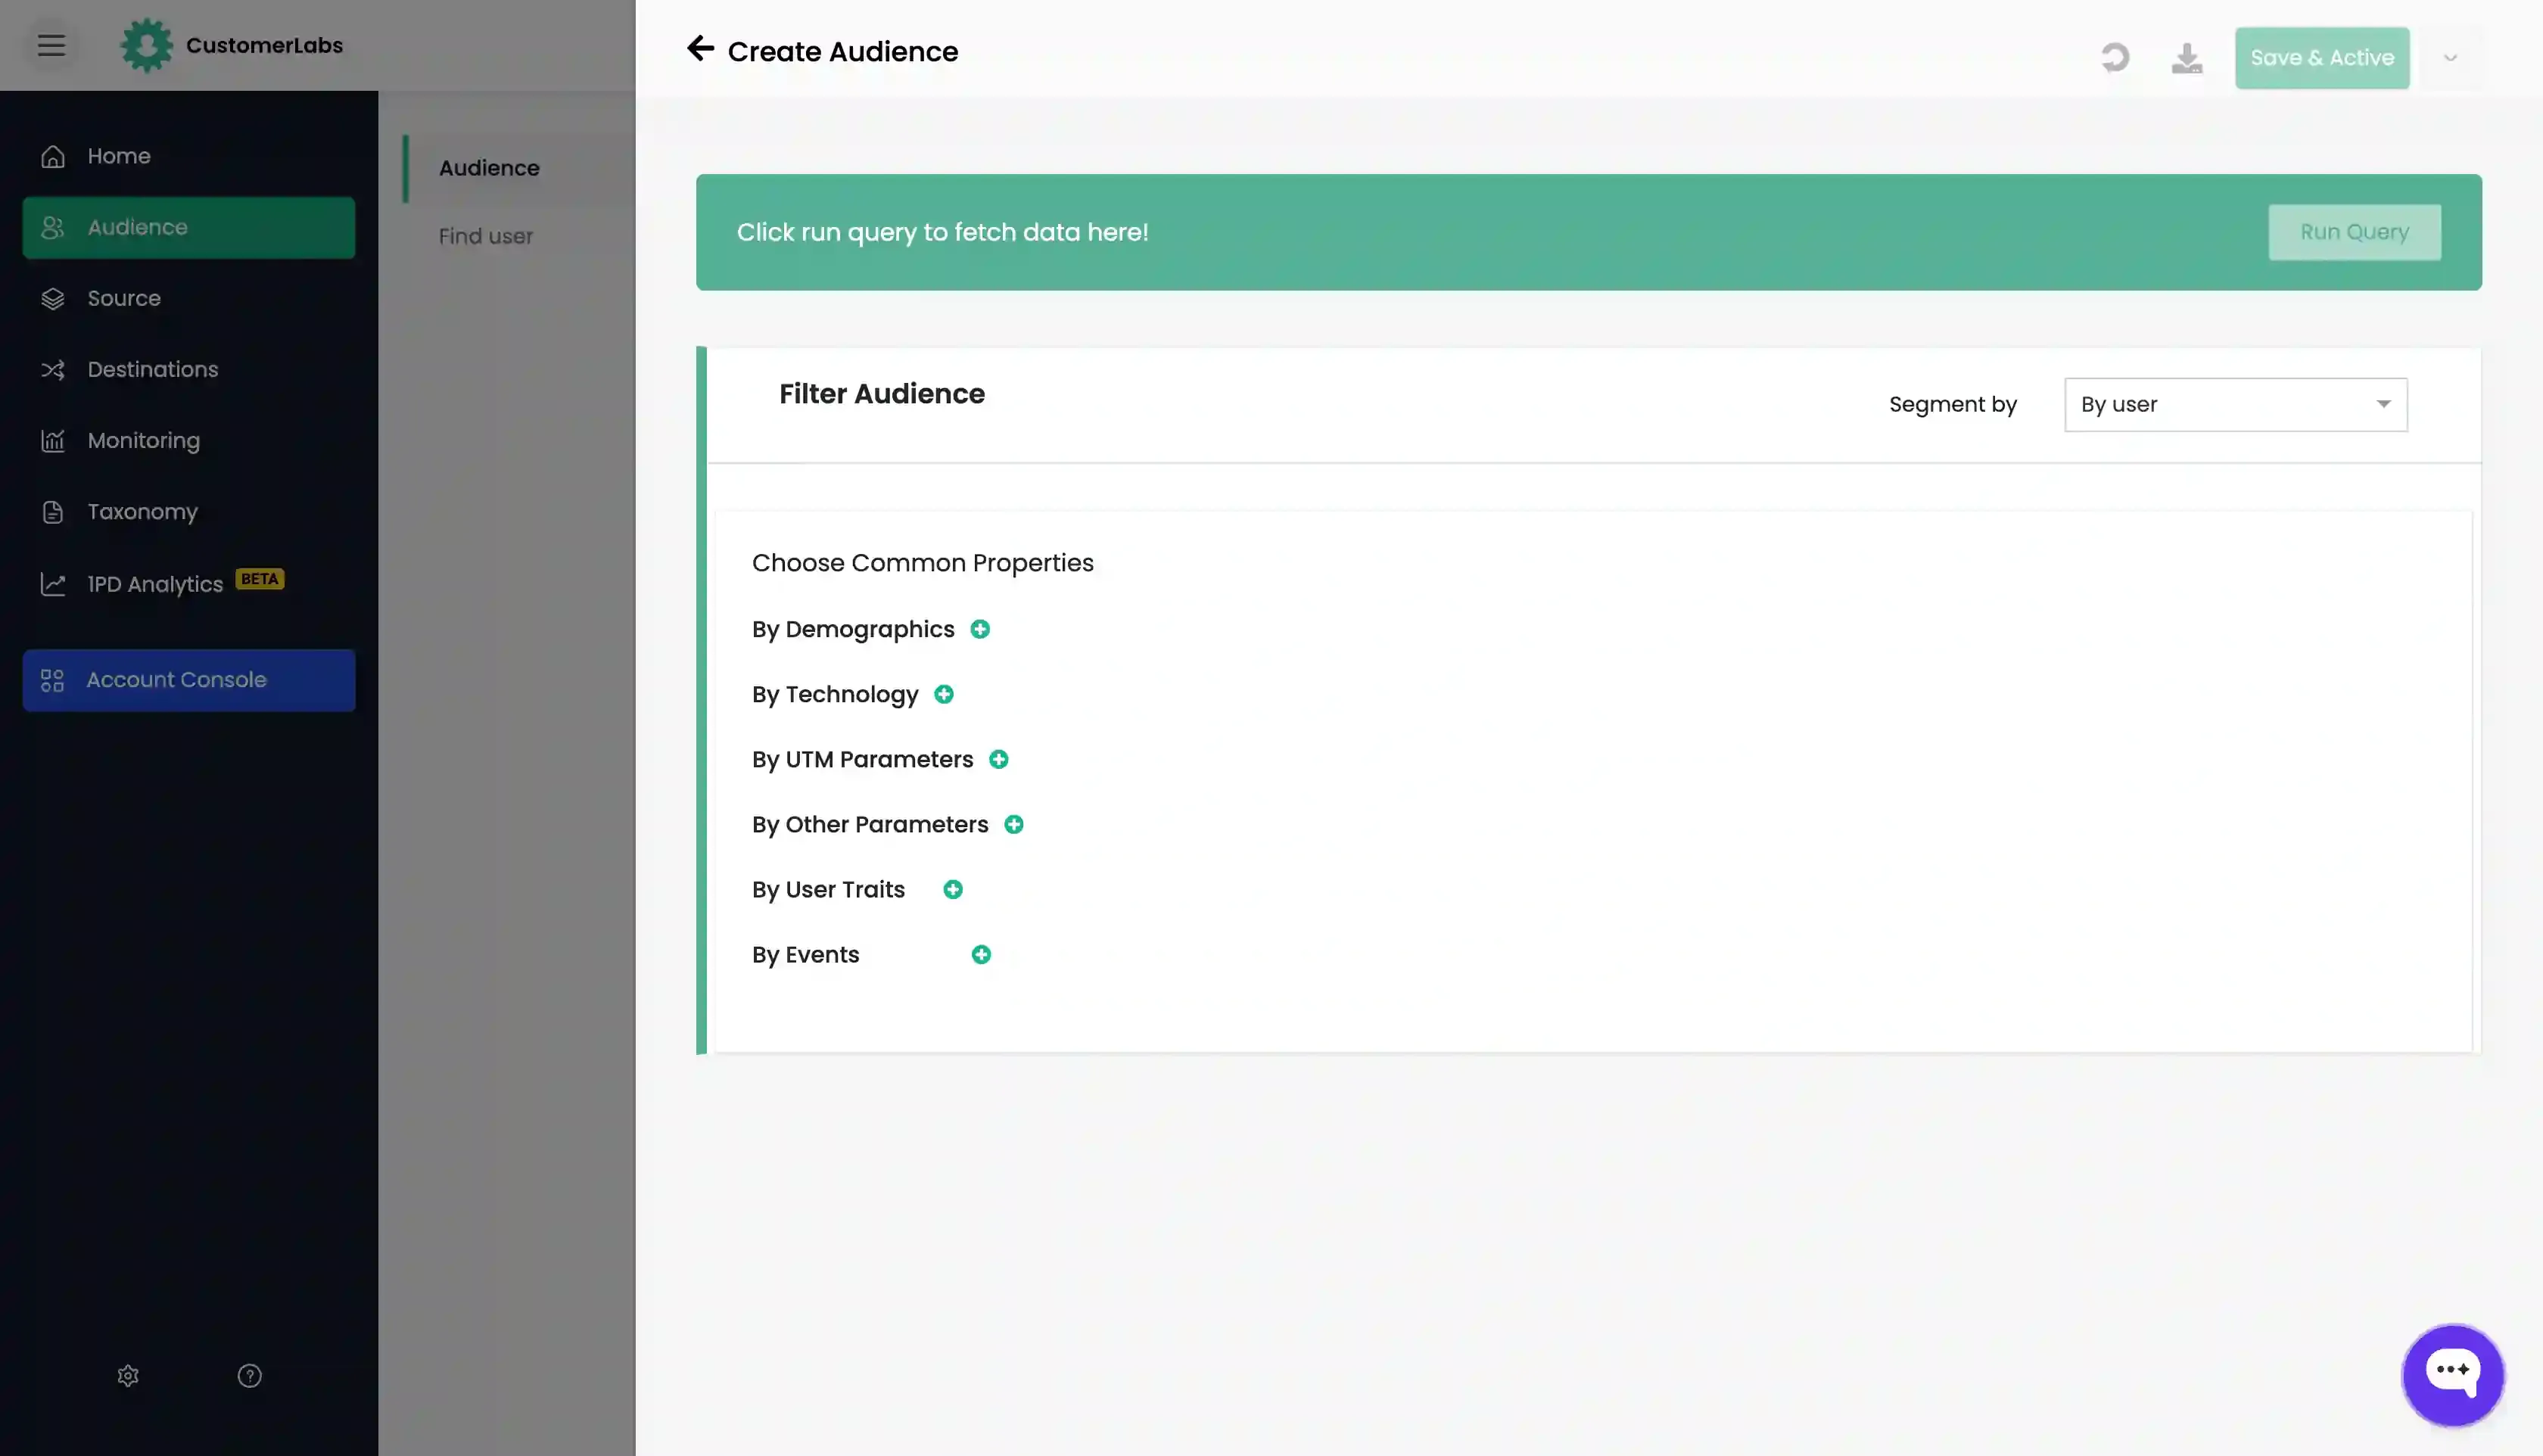Open the hamburger menu icon

[51, 45]
